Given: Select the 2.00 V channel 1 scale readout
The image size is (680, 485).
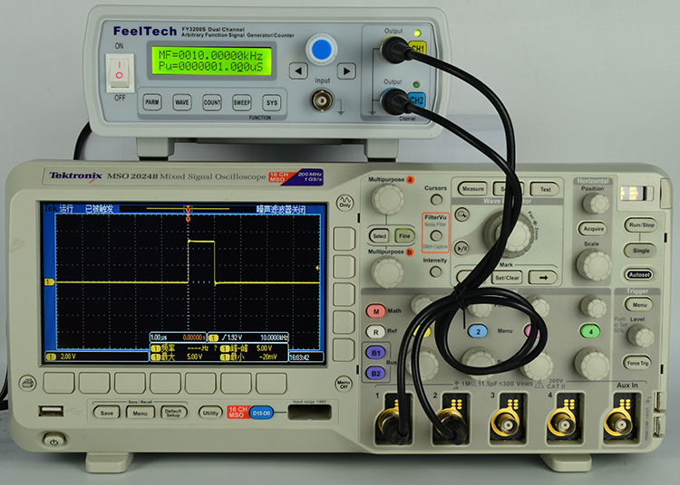Looking at the screenshot, I should coord(68,357).
